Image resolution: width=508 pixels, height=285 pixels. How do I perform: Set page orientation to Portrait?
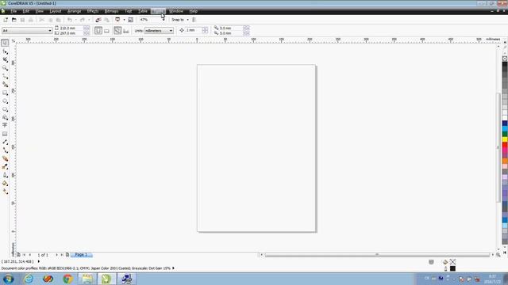[x=98, y=30]
